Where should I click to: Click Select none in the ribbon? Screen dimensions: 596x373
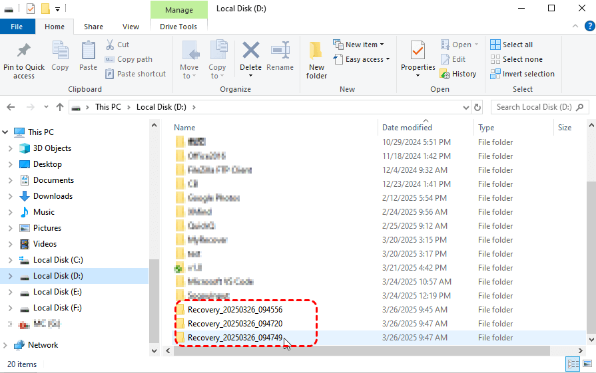point(516,59)
